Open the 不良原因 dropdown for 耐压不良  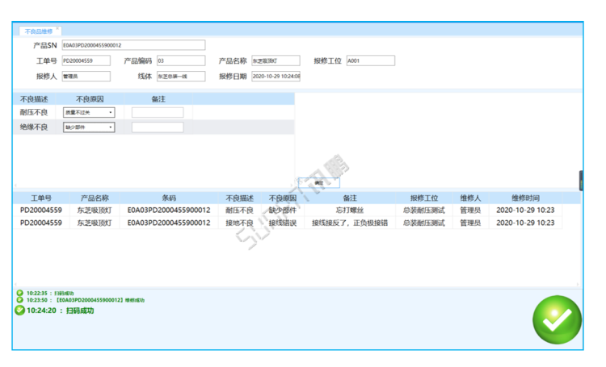[89, 112]
